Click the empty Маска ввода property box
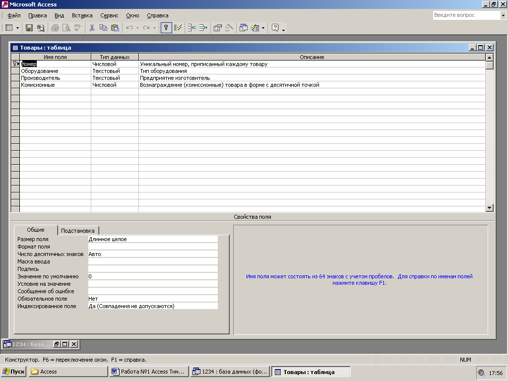This screenshot has width=508, height=381. pyautogui.click(x=153, y=261)
